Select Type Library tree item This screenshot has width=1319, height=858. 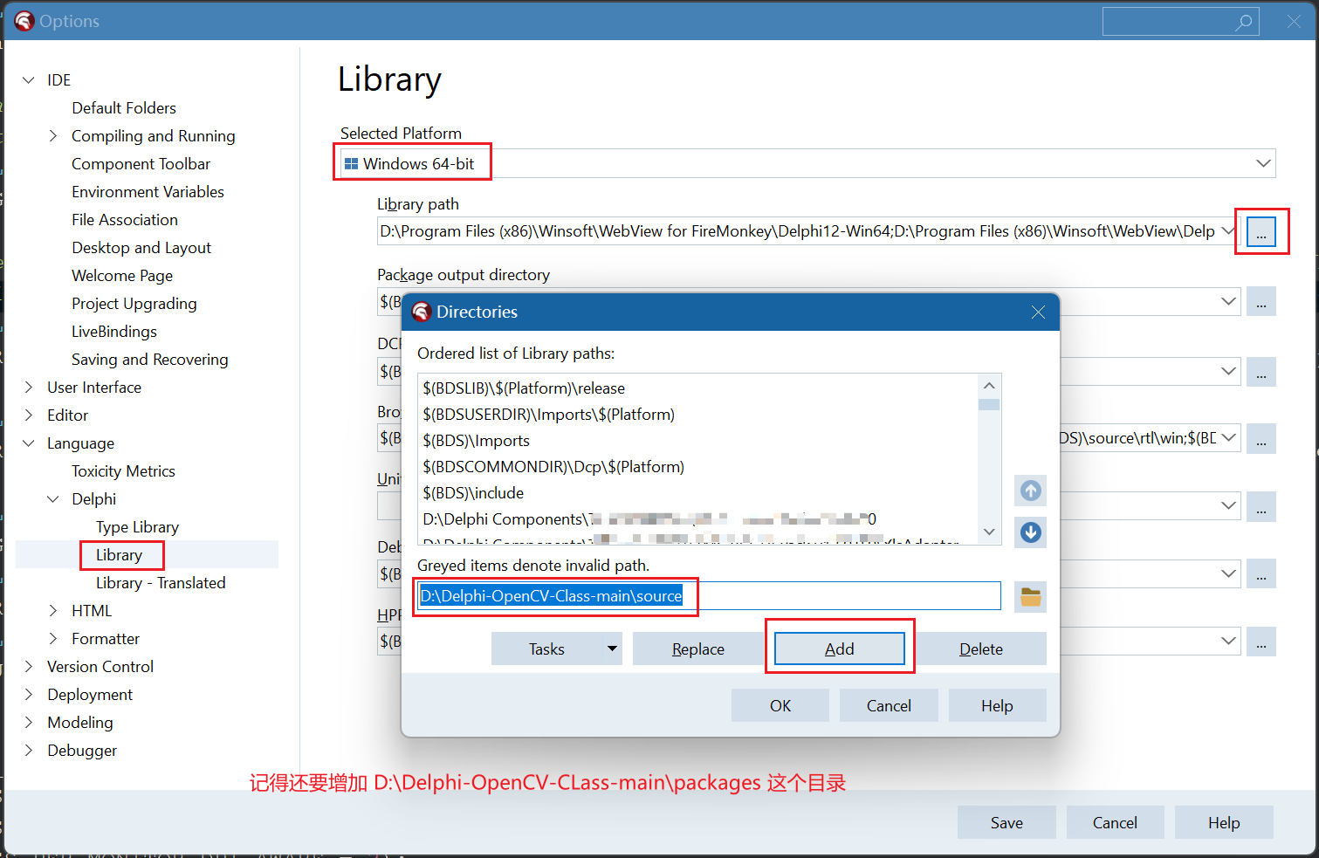[x=137, y=527]
